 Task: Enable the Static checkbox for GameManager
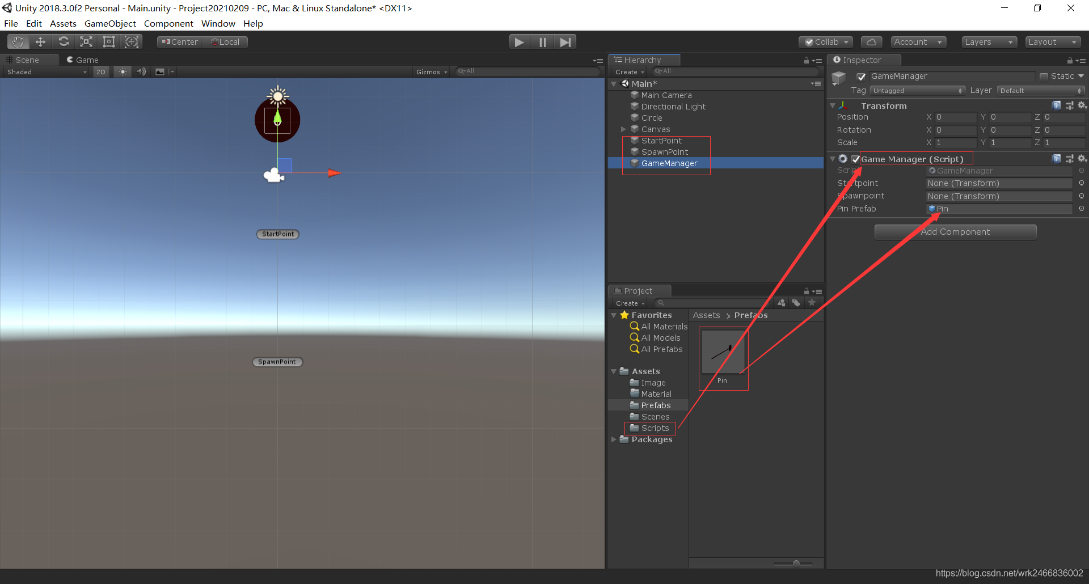coord(1044,76)
